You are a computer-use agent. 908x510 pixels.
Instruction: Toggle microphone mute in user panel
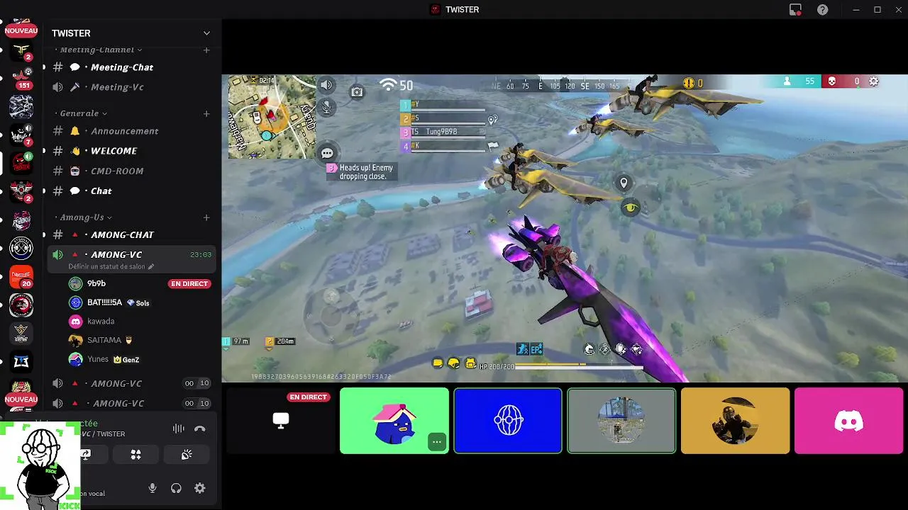[152, 488]
